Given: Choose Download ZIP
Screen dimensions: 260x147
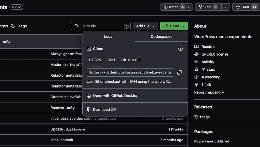Looking at the screenshot, I should coord(135,109).
